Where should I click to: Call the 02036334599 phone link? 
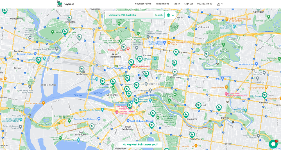(205, 4)
